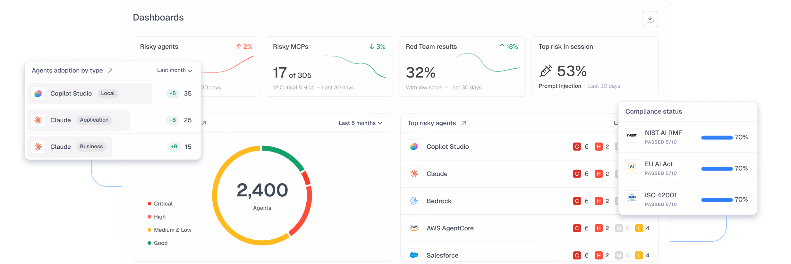
Task: Click Critical badge in AWS AgentCore row
Action: tap(577, 228)
